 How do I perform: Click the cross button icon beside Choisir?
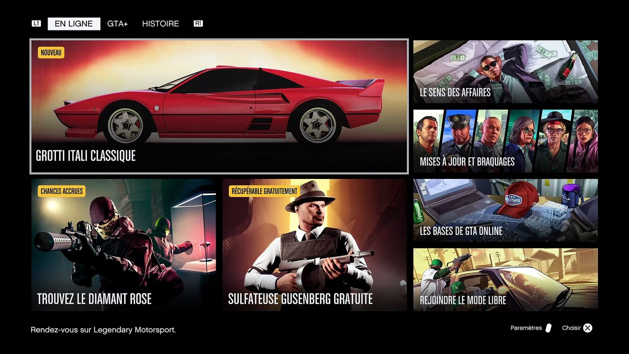tap(588, 328)
